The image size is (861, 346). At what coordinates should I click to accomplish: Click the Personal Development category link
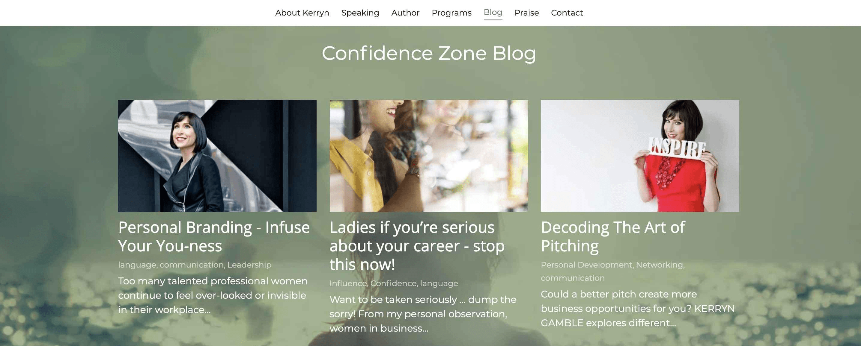tap(586, 265)
